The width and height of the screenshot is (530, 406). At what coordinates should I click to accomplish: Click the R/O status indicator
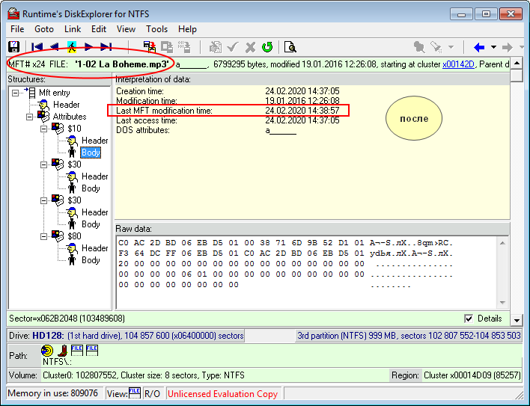point(152,394)
